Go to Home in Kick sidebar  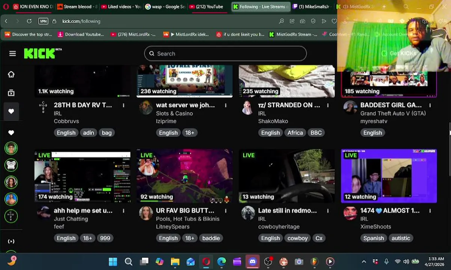[11, 74]
